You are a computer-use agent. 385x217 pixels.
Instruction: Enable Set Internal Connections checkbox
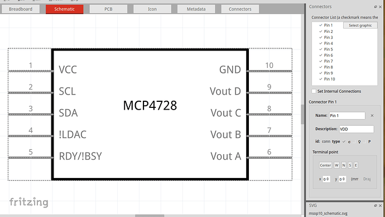point(314,91)
